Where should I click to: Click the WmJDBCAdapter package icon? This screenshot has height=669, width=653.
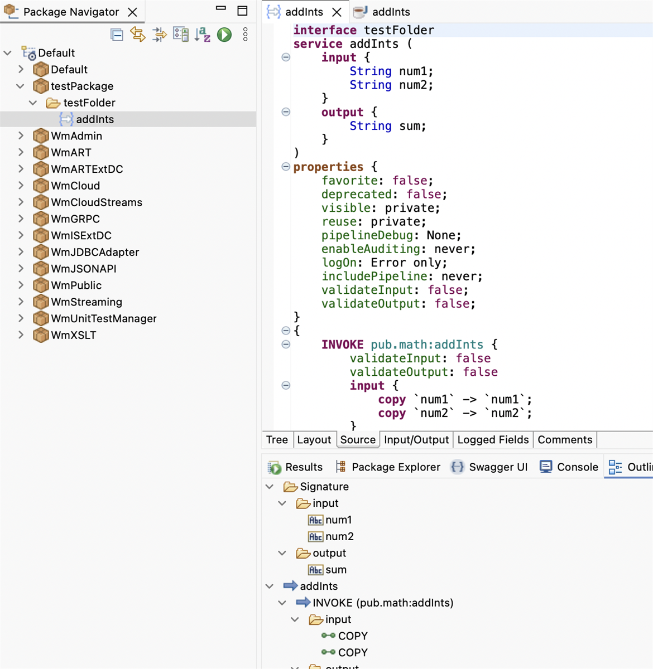pos(41,252)
